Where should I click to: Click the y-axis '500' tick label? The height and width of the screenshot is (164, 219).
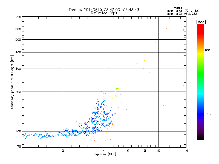click(18, 40)
